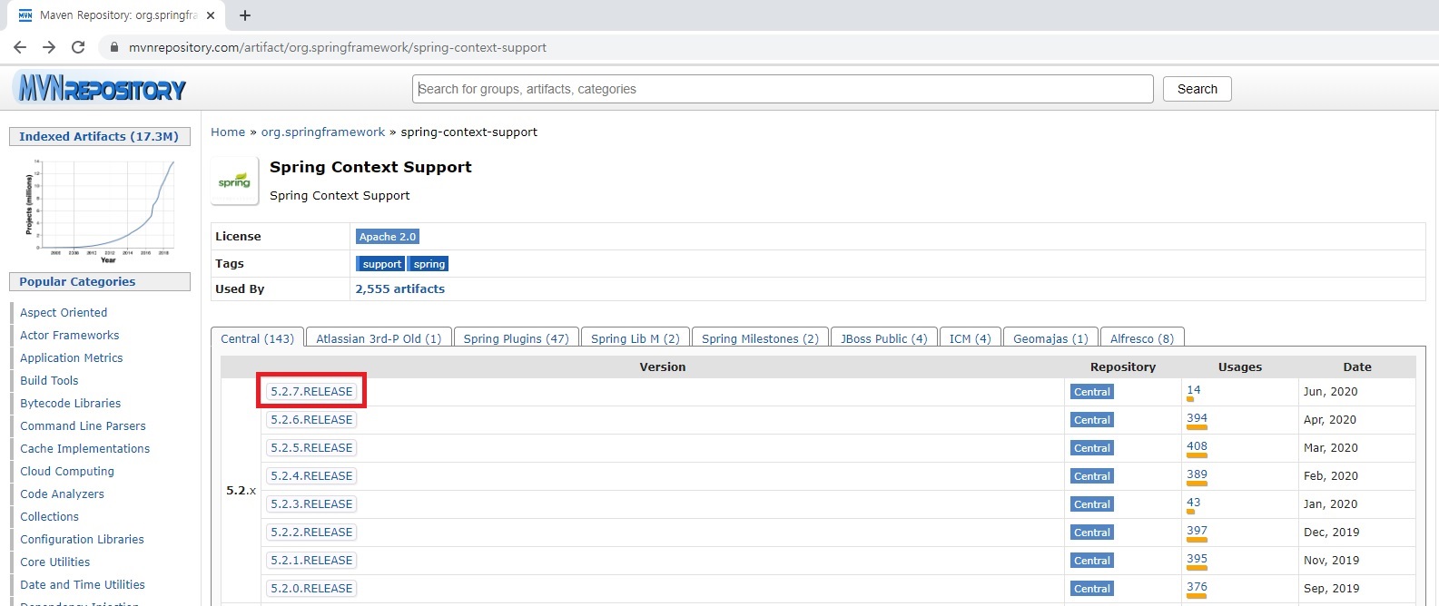Open the Aspect Oriented category

64,313
